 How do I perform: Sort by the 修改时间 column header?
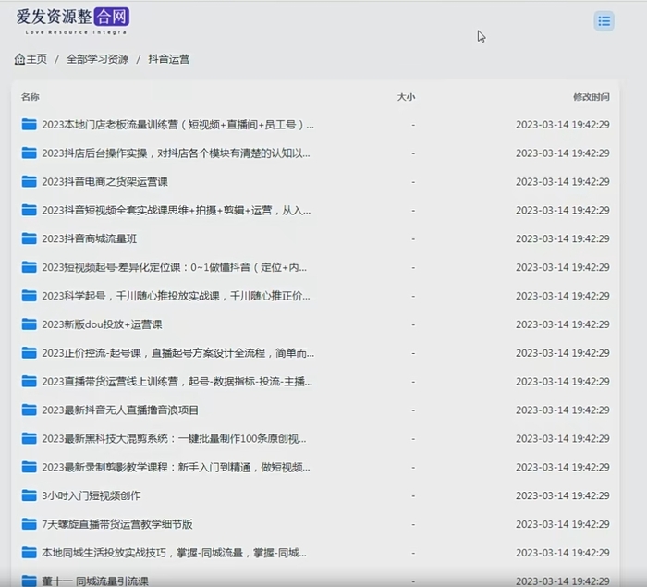pos(592,97)
